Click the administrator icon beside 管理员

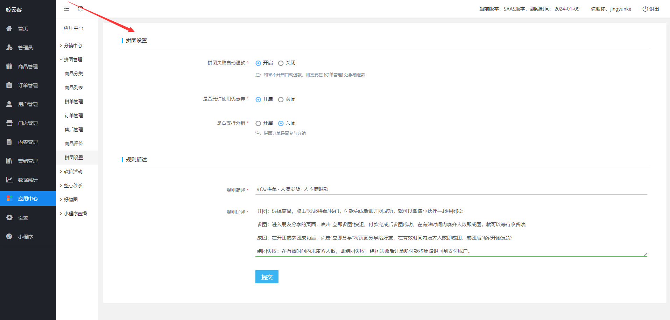9,47
